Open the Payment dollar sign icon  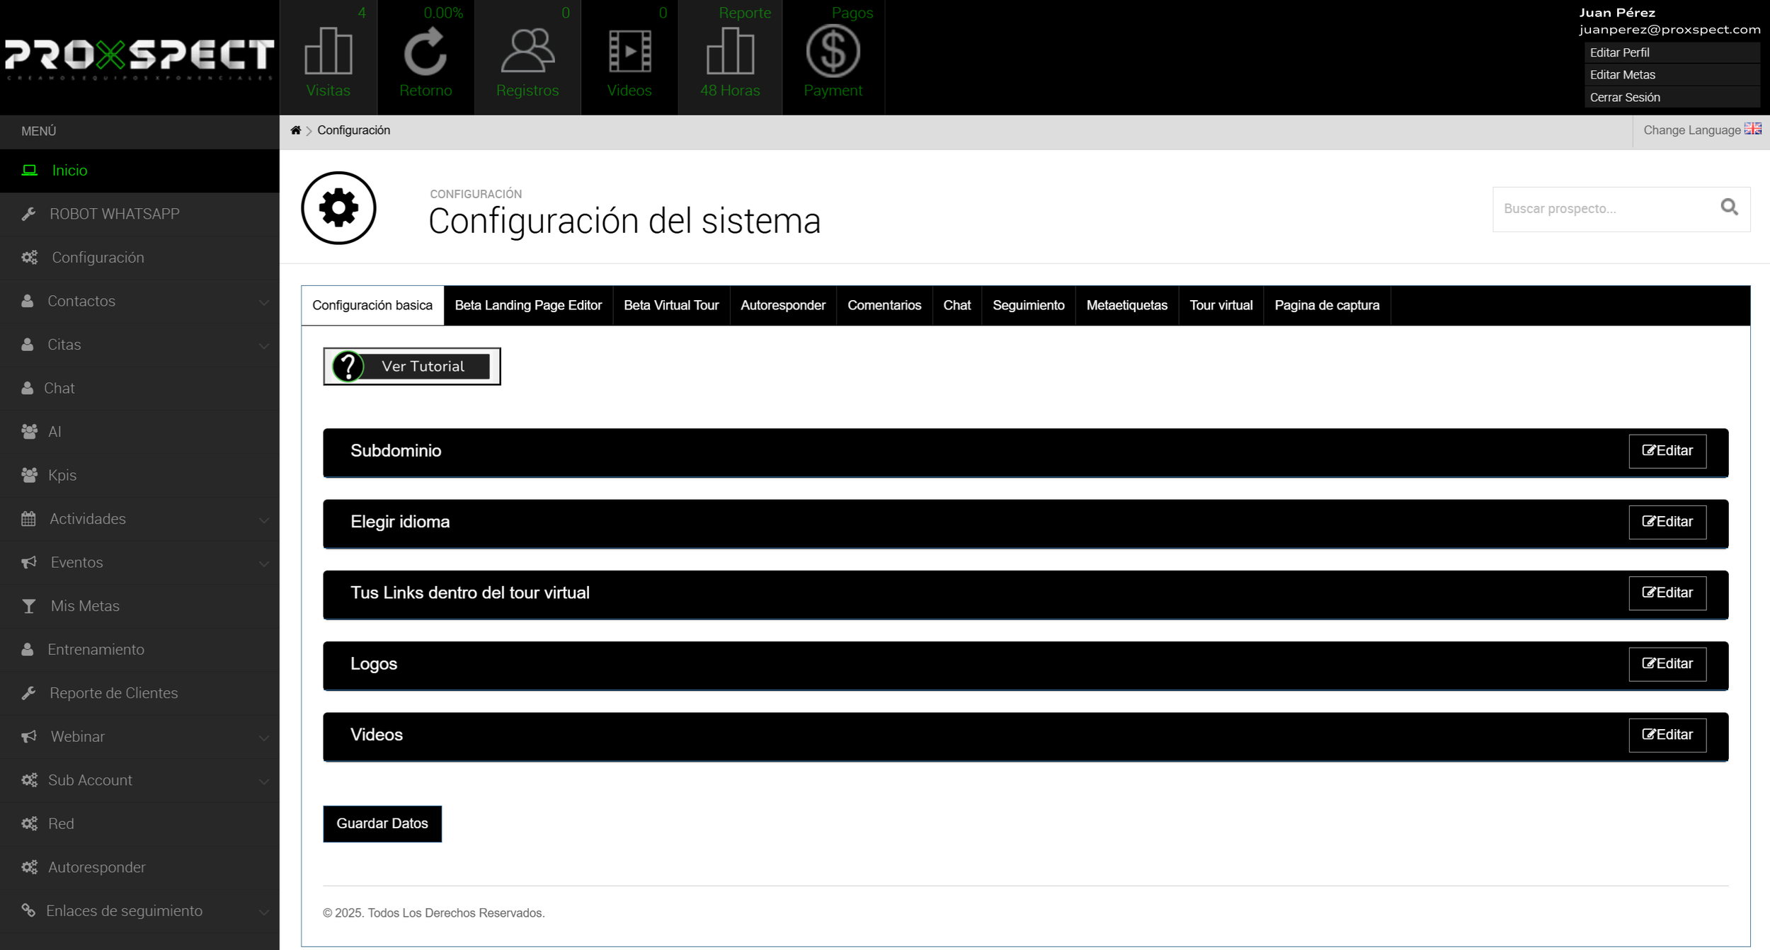tap(833, 51)
